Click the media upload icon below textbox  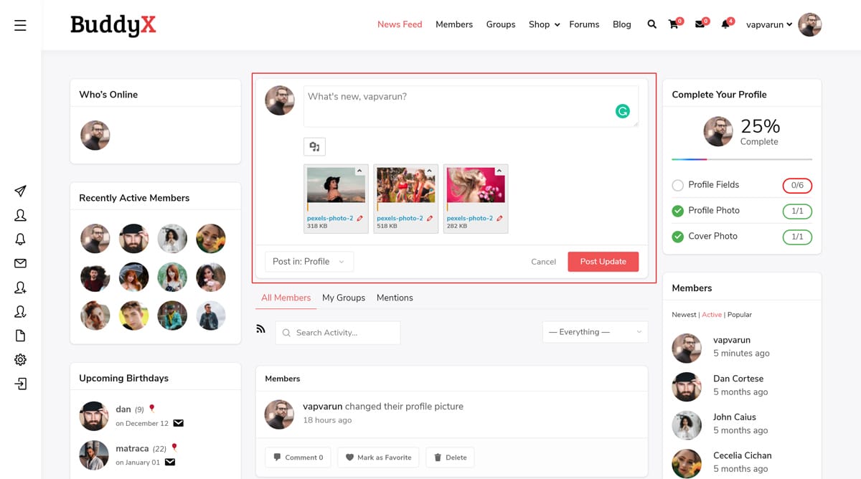(x=314, y=146)
